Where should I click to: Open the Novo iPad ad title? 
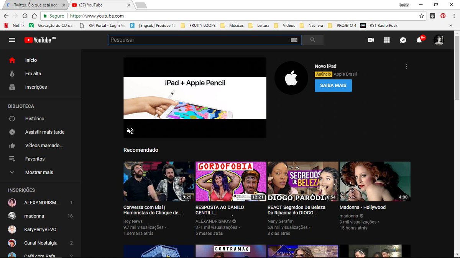point(325,66)
